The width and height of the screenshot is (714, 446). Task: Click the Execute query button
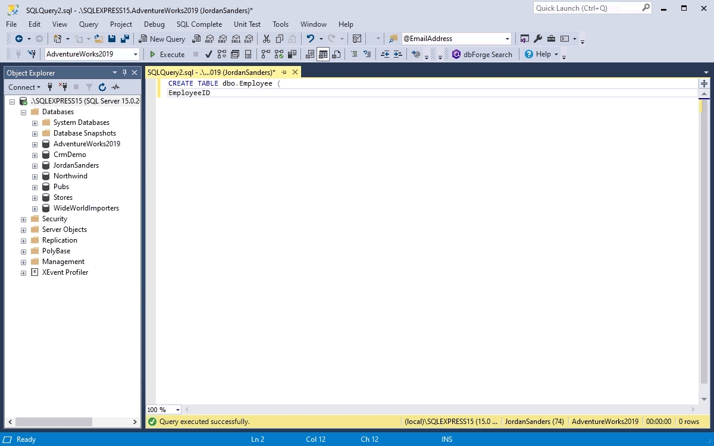pyautogui.click(x=167, y=54)
